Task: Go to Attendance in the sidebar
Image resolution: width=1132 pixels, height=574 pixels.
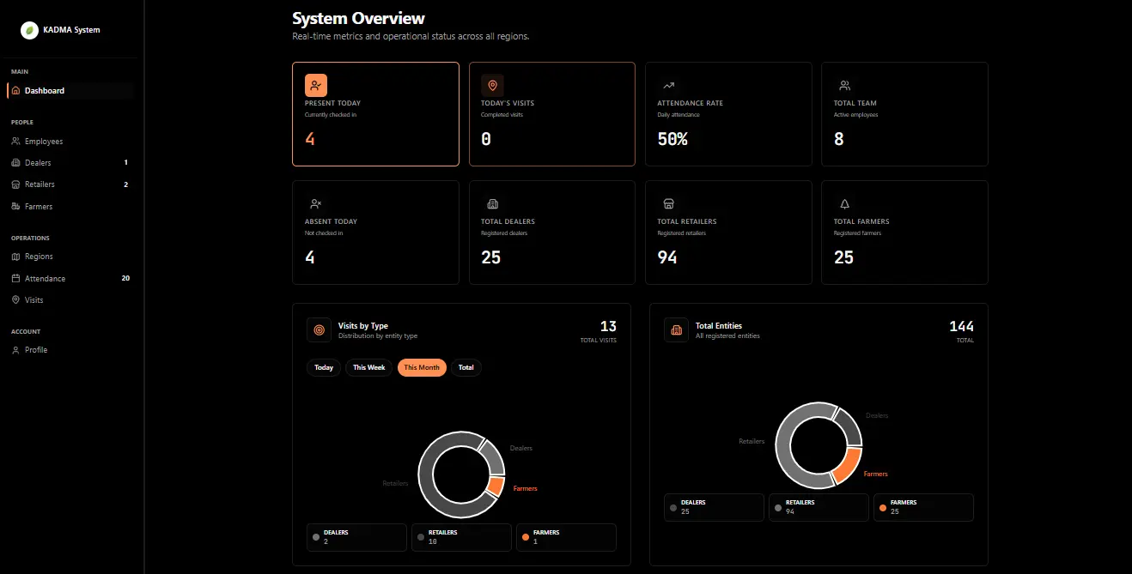Action: tap(45, 279)
